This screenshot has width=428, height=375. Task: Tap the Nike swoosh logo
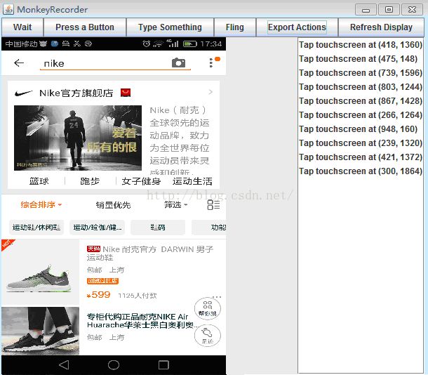point(23,93)
